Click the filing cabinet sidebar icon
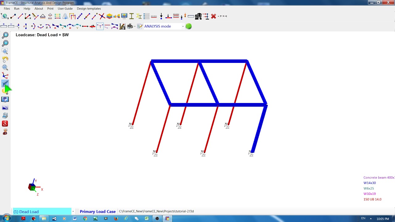 tap(5, 116)
